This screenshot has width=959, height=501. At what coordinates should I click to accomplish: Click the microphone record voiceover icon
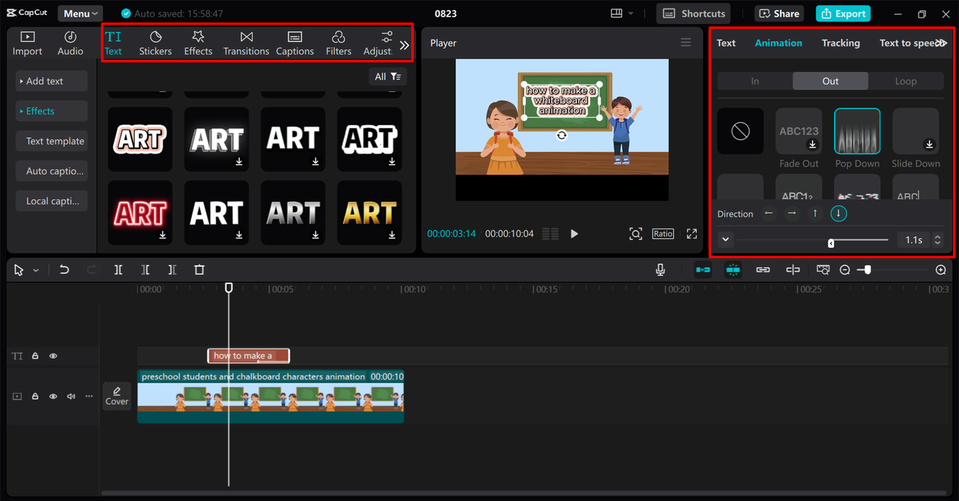(x=660, y=270)
